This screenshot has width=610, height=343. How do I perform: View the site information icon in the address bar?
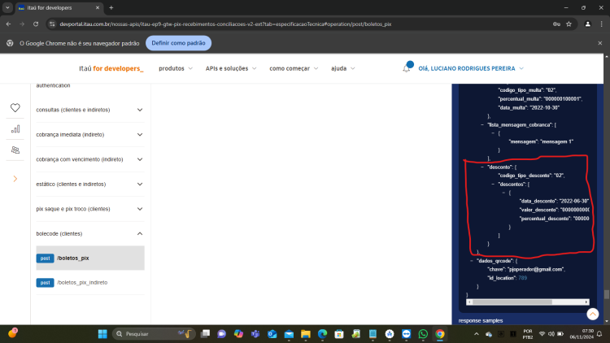coord(52,24)
